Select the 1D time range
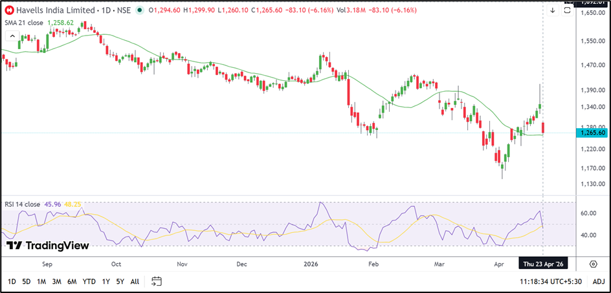The height and width of the screenshot is (293, 611). pyautogui.click(x=12, y=281)
